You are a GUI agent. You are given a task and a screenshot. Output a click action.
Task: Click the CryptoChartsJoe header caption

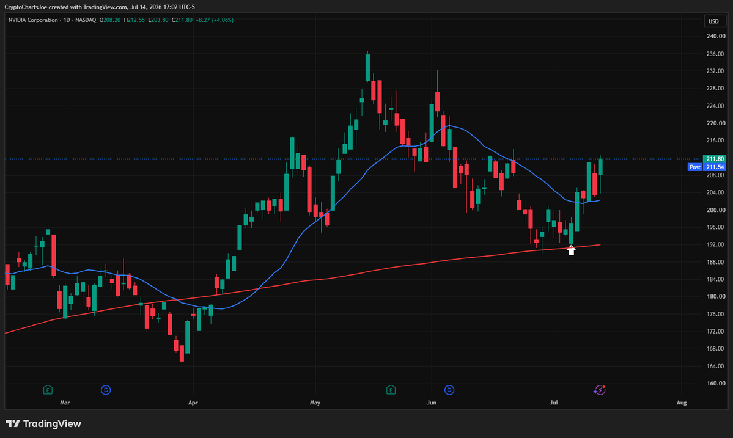[x=100, y=7]
